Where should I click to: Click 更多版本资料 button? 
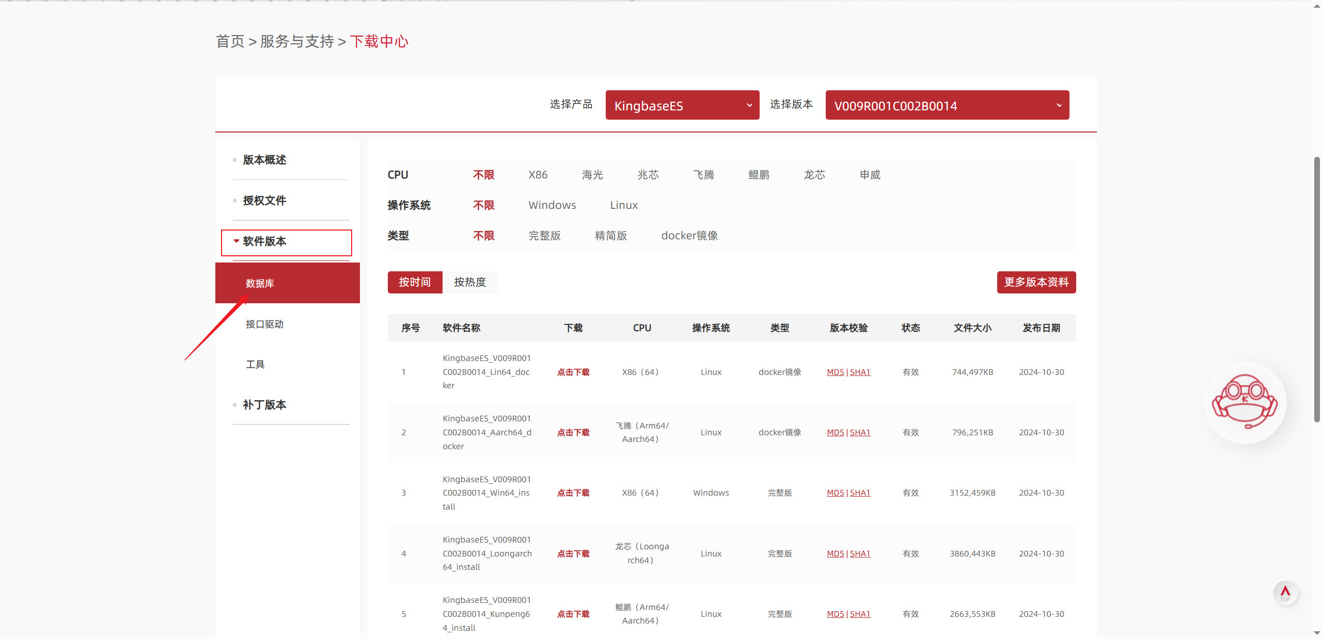click(x=1036, y=282)
